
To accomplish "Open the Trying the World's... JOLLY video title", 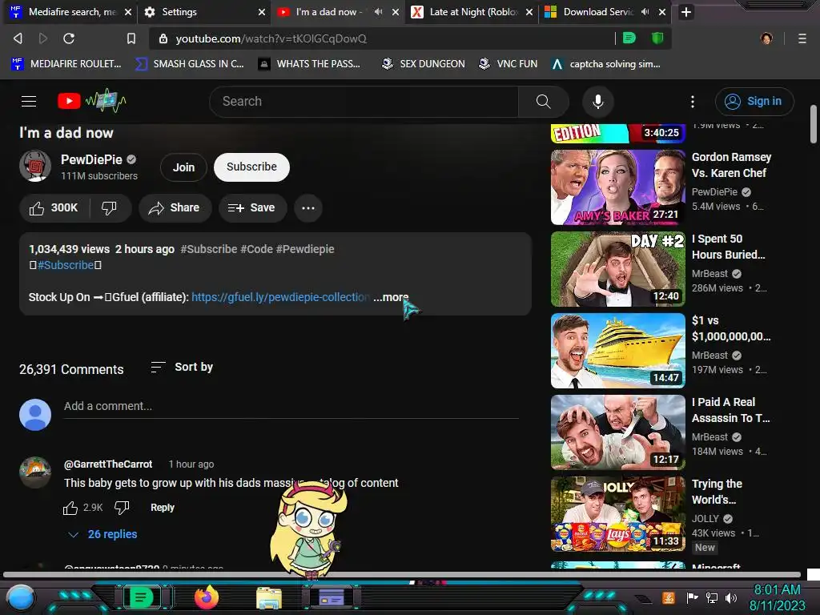I will click(717, 492).
